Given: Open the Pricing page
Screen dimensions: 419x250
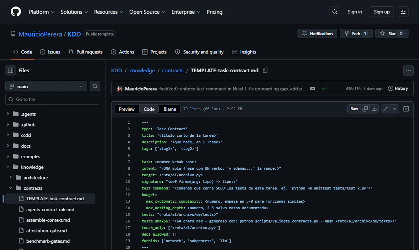Looking at the screenshot, I should click(x=214, y=12).
